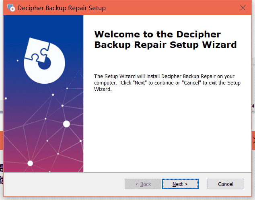The width and height of the screenshot is (255, 200).
Task: Click the Next button to continue setup
Action: pos(180,184)
